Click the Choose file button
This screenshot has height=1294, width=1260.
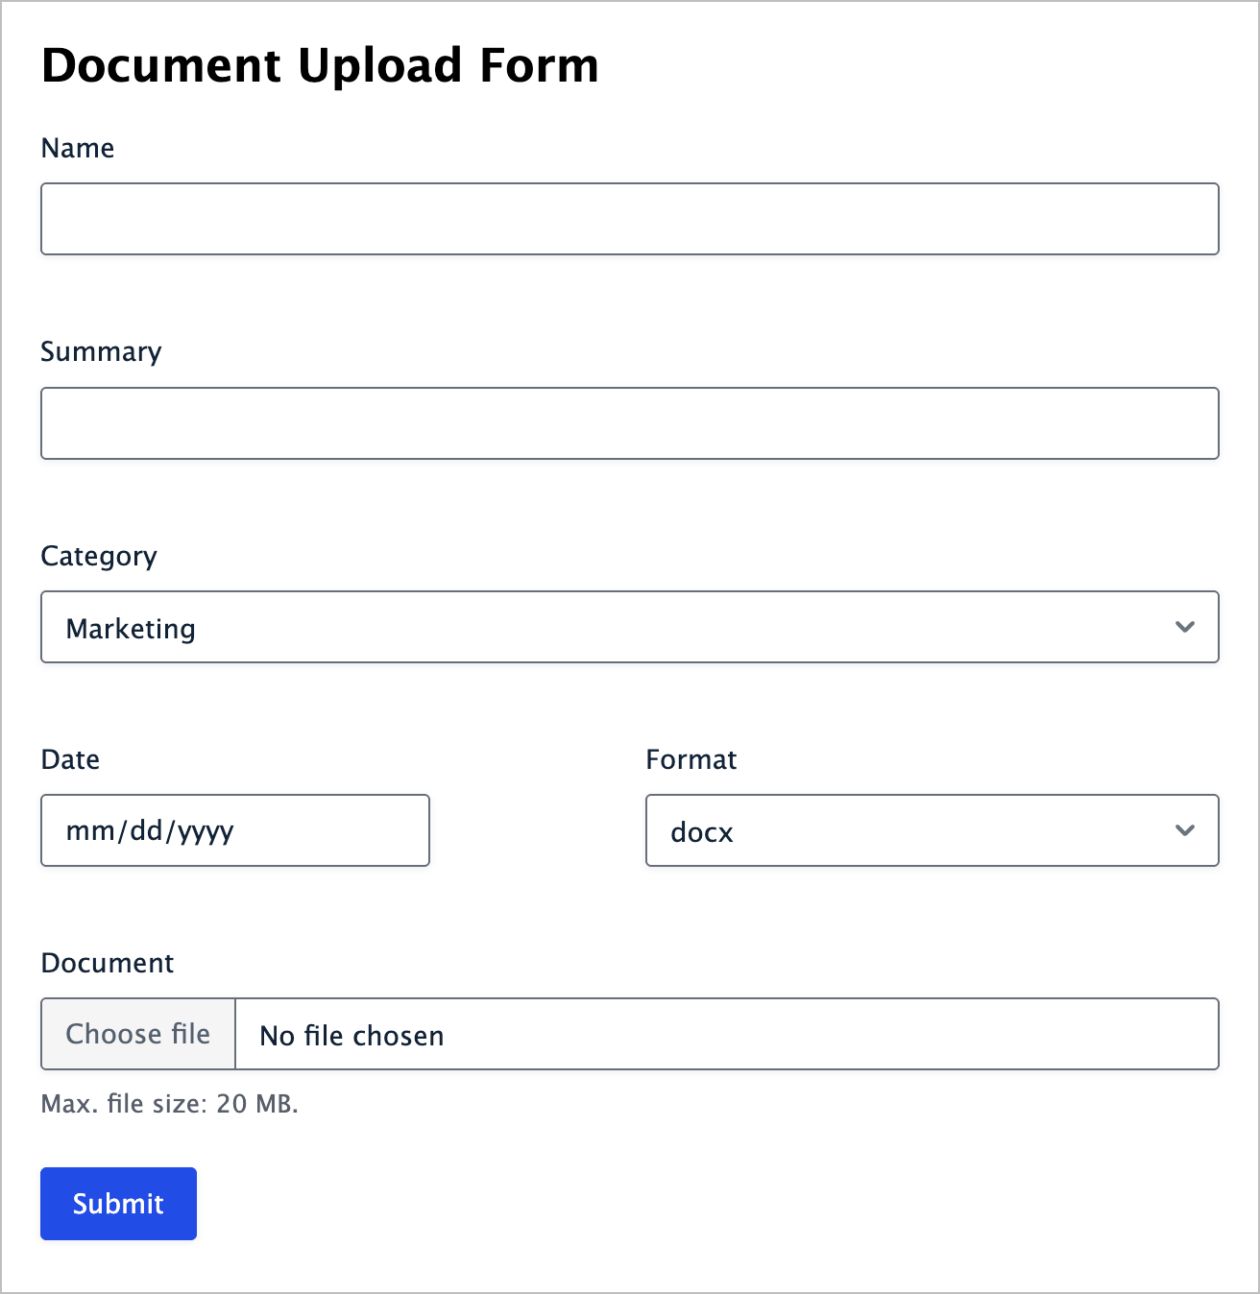coord(137,1034)
